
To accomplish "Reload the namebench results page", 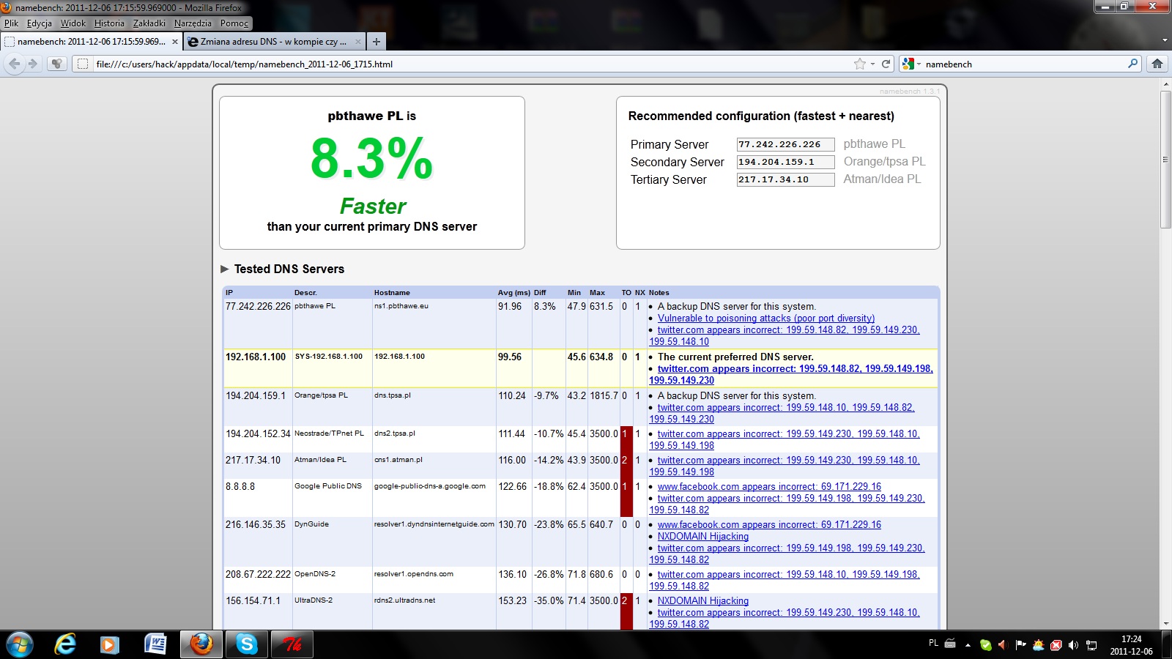I will pos(886,64).
